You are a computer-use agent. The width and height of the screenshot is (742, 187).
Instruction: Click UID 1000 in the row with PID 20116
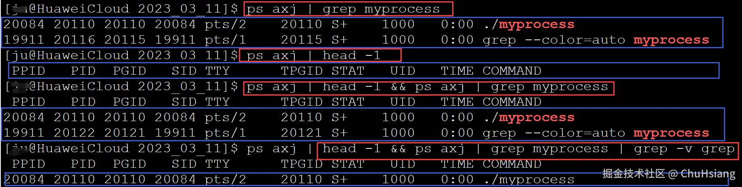(398, 40)
